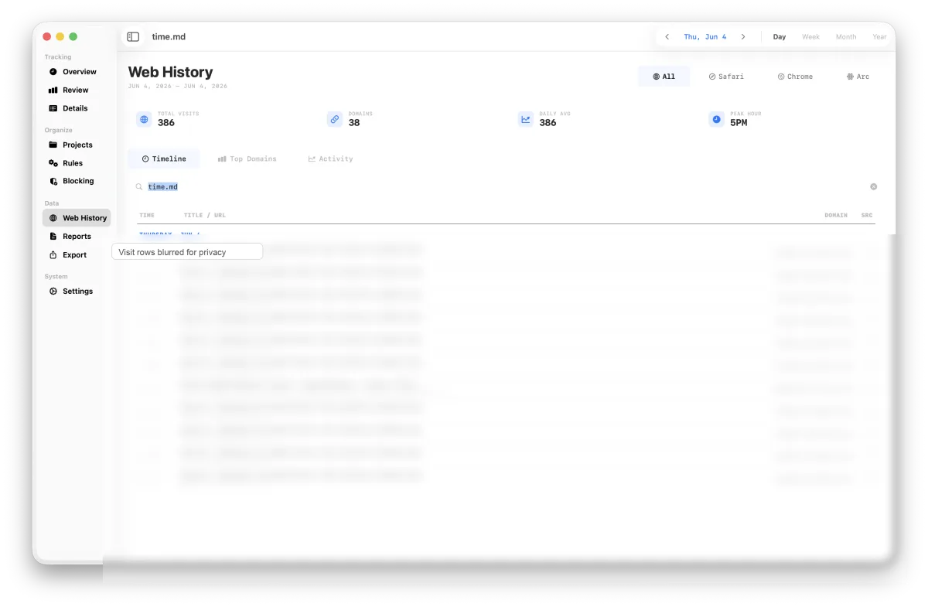
Task: Open the Rules page
Action: click(76, 163)
